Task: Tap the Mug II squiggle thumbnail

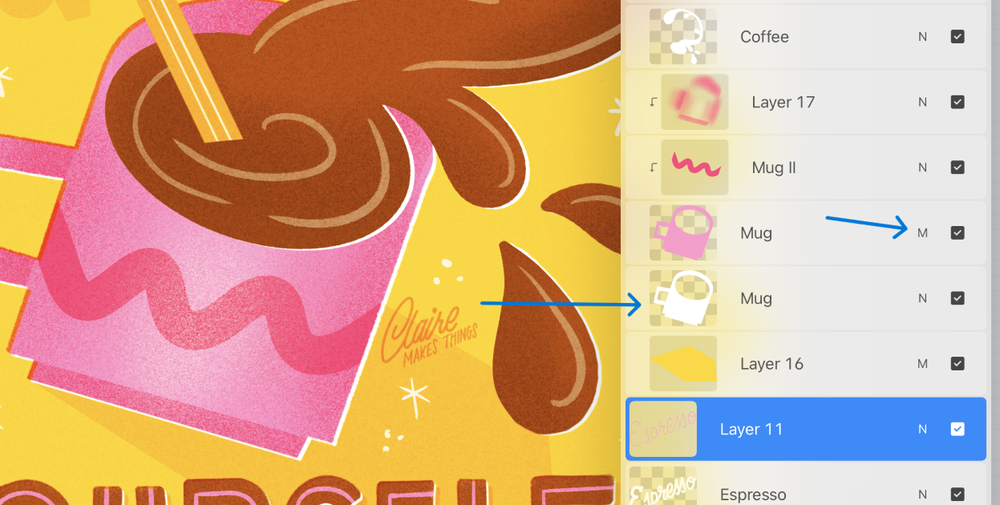Action: [x=694, y=168]
